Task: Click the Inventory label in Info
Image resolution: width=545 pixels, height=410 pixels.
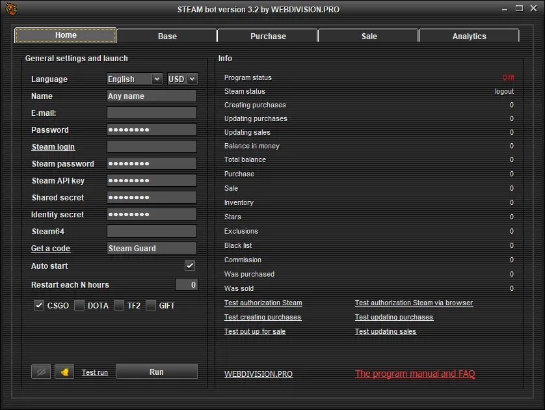Action: 239,202
